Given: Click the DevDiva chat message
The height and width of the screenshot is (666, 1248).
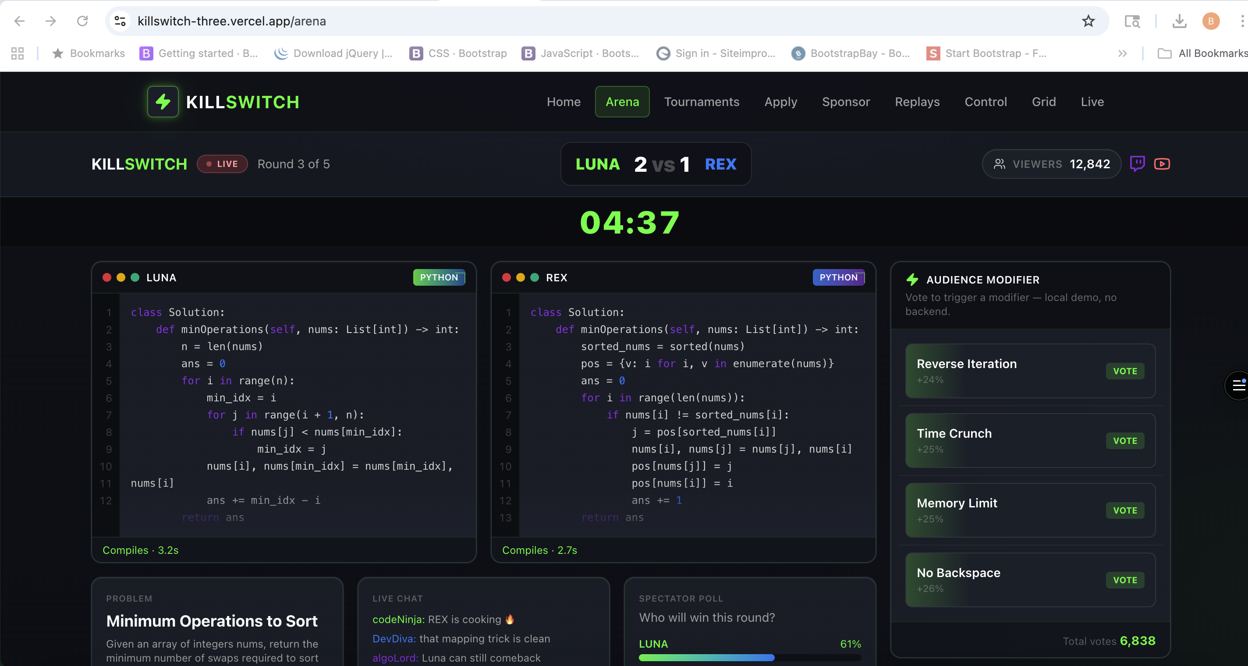Looking at the screenshot, I should (x=461, y=639).
